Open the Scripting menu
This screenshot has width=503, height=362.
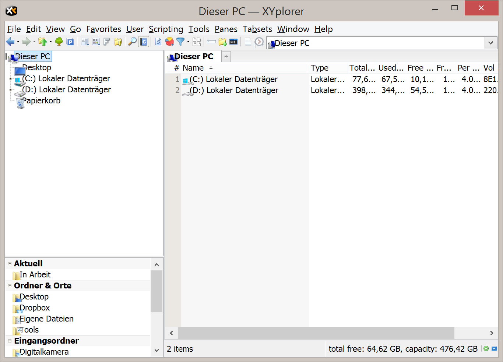[x=166, y=29]
